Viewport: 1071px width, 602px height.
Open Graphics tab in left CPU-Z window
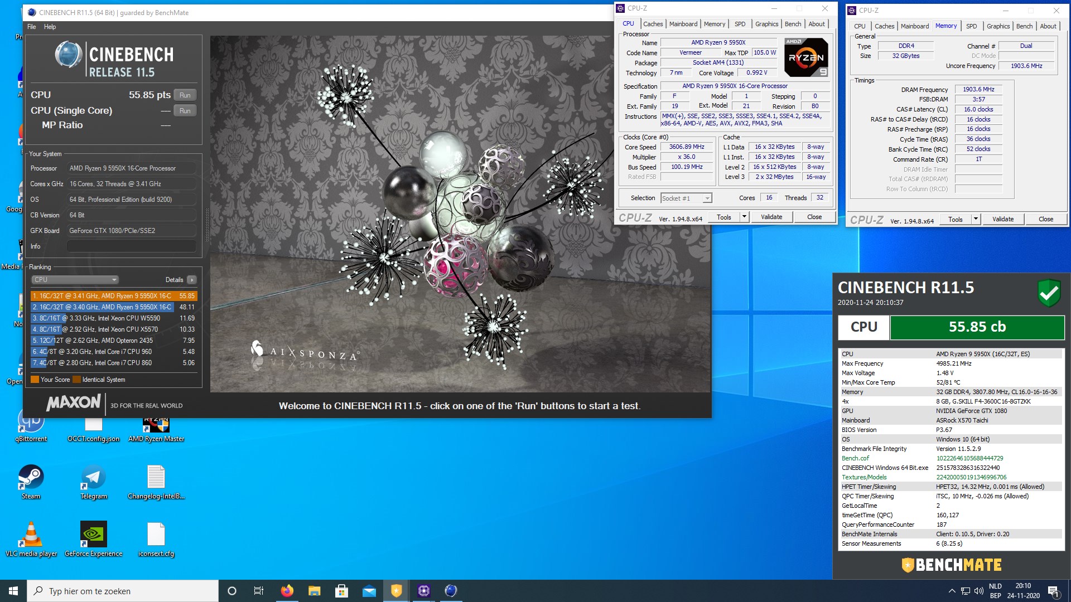(x=767, y=24)
